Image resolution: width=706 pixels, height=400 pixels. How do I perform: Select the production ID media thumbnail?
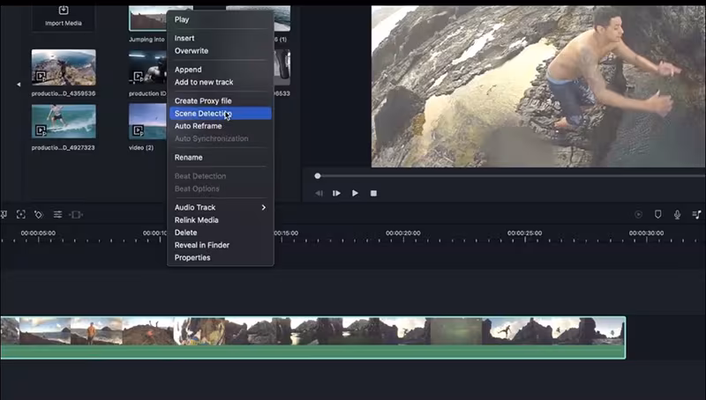point(147,68)
